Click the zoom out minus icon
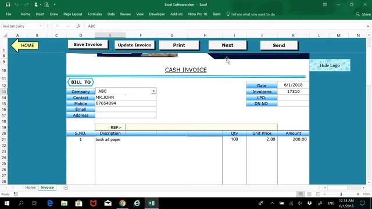 coord(324,194)
